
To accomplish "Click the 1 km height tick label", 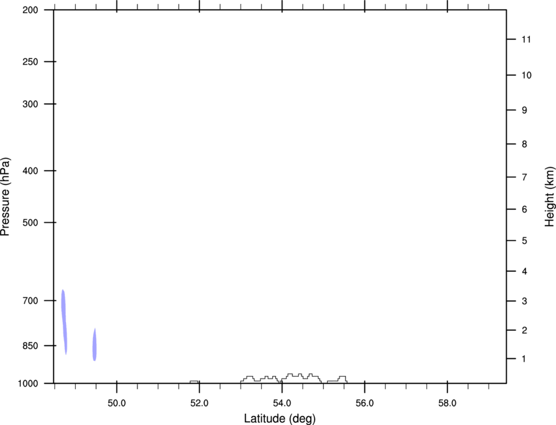I will click(x=521, y=359).
